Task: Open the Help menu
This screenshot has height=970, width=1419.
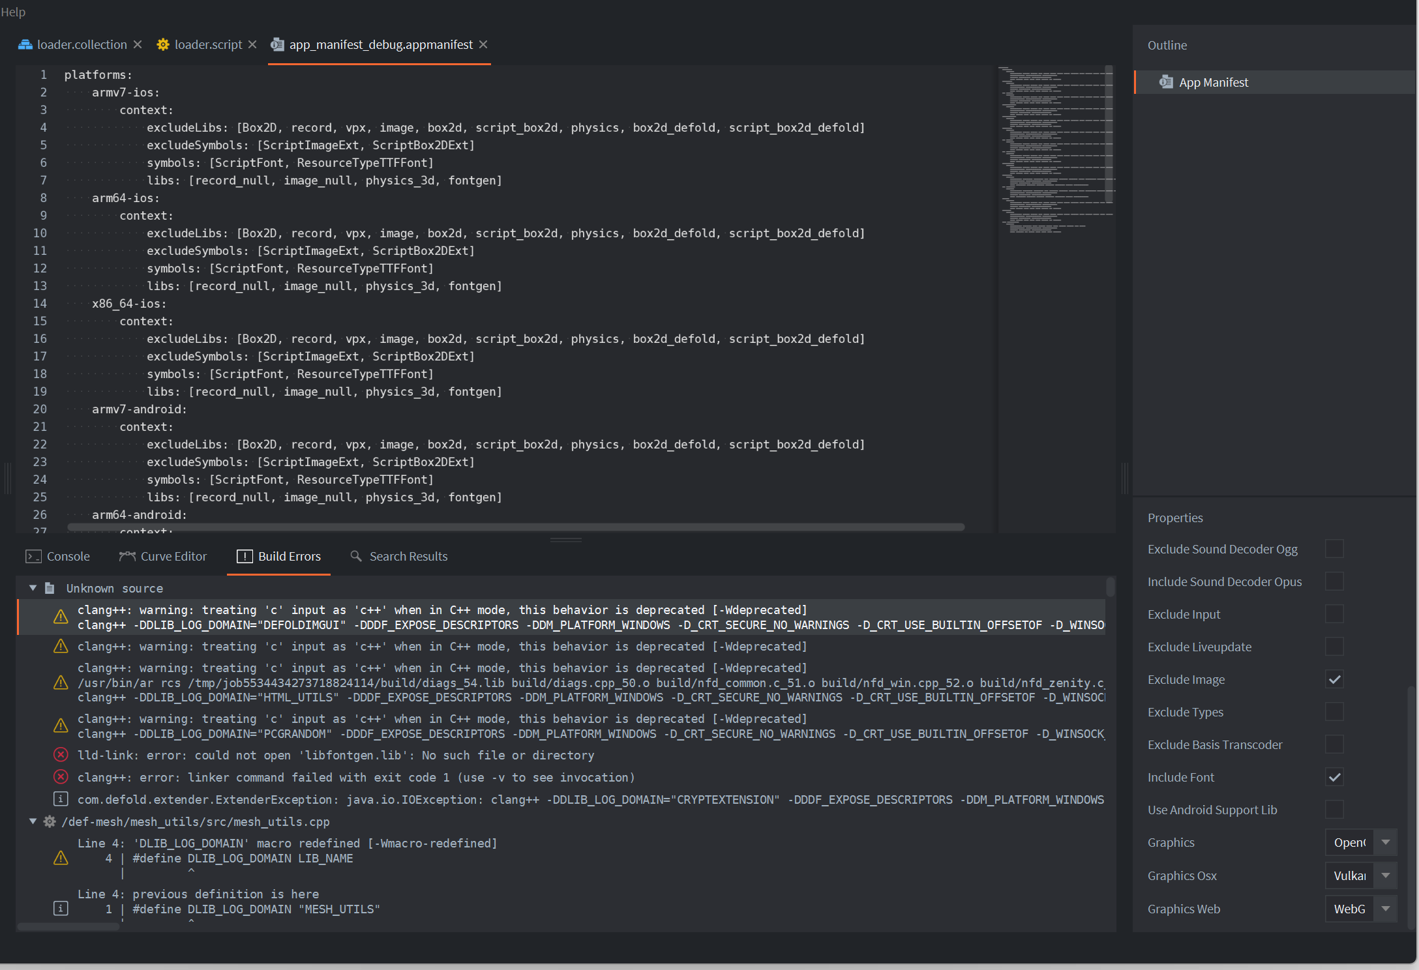Action: (13, 12)
